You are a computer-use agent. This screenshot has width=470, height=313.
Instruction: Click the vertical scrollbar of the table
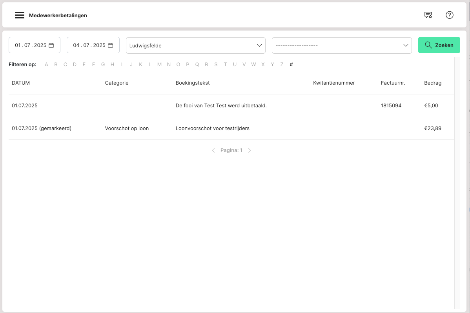[457, 183]
